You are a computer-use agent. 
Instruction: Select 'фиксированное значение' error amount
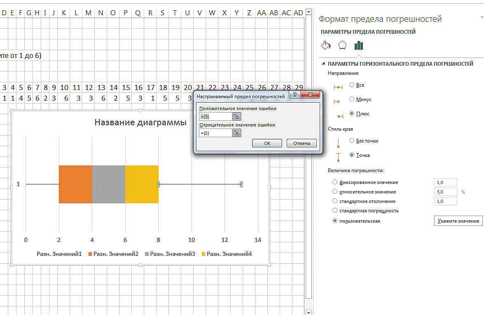click(335, 182)
